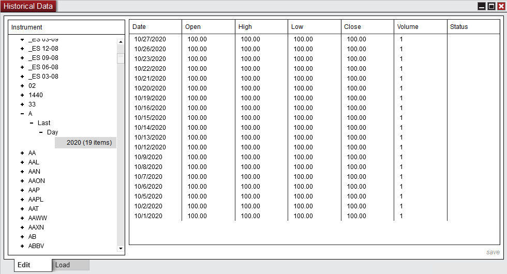The width and height of the screenshot is (507, 274).
Task: Expand the _ES 09-08 instrument node
Action: 22,58
